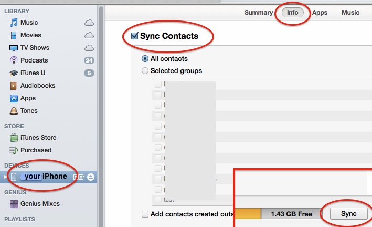This screenshot has width=372, height=227.
Task: Expand the iPhone device disclosure triangle
Action: (x=6, y=177)
